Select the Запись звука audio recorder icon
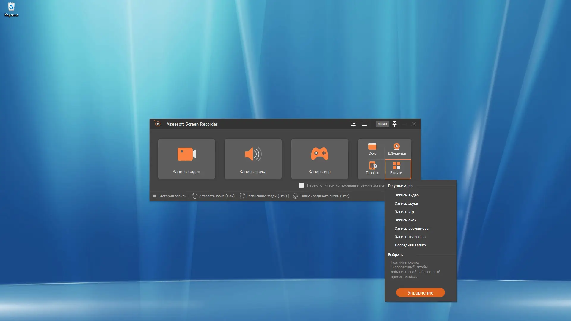 tap(253, 159)
